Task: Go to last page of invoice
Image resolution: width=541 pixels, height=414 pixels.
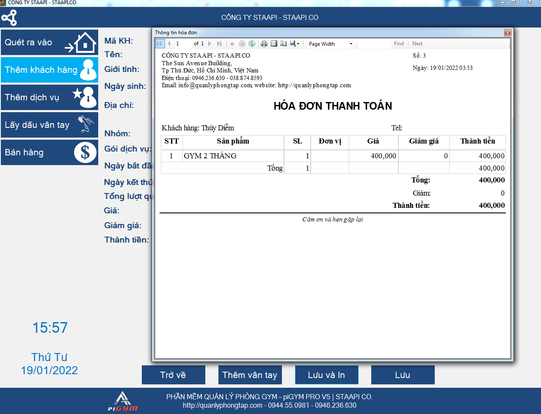Action: [219, 44]
